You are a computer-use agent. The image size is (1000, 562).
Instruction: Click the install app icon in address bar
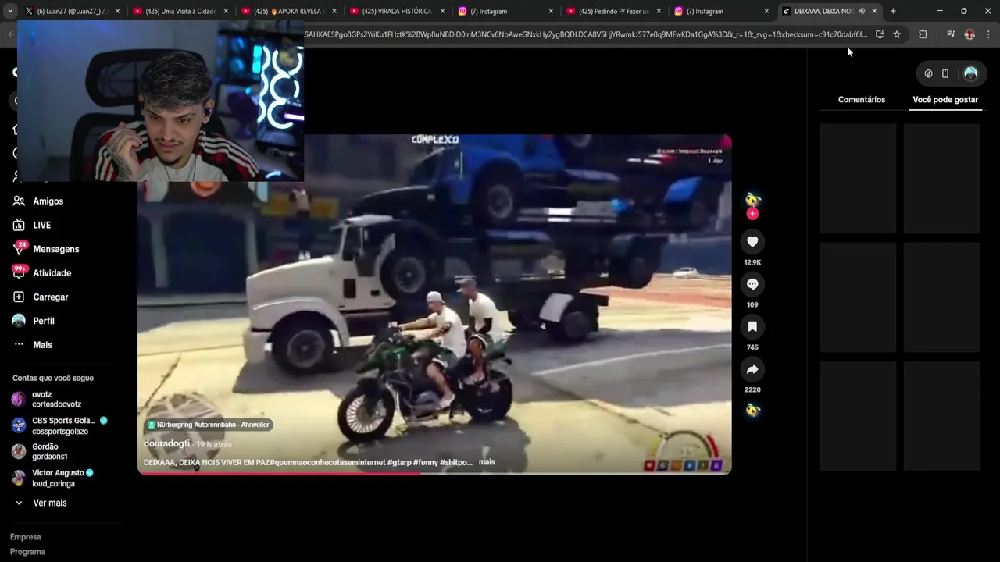coord(880,34)
